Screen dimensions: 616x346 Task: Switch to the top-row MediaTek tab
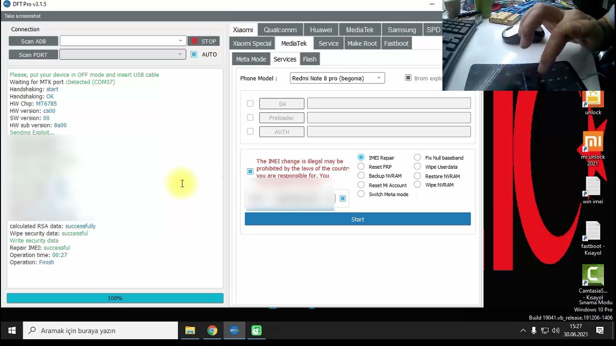coord(359,30)
